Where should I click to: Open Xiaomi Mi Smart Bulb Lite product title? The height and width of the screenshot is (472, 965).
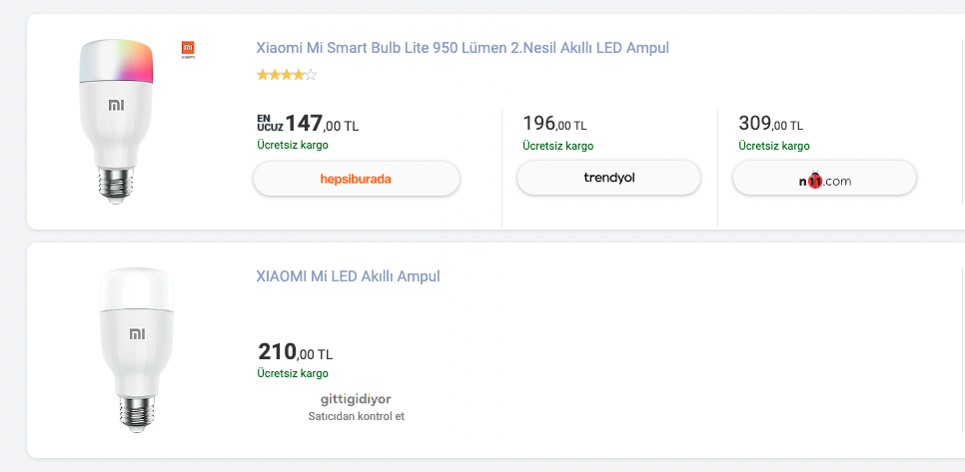pos(463,48)
